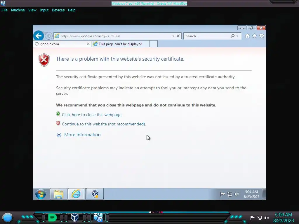The width and height of the screenshot is (299, 224).
Task: Open the Favorites star icon
Action: 254,36
